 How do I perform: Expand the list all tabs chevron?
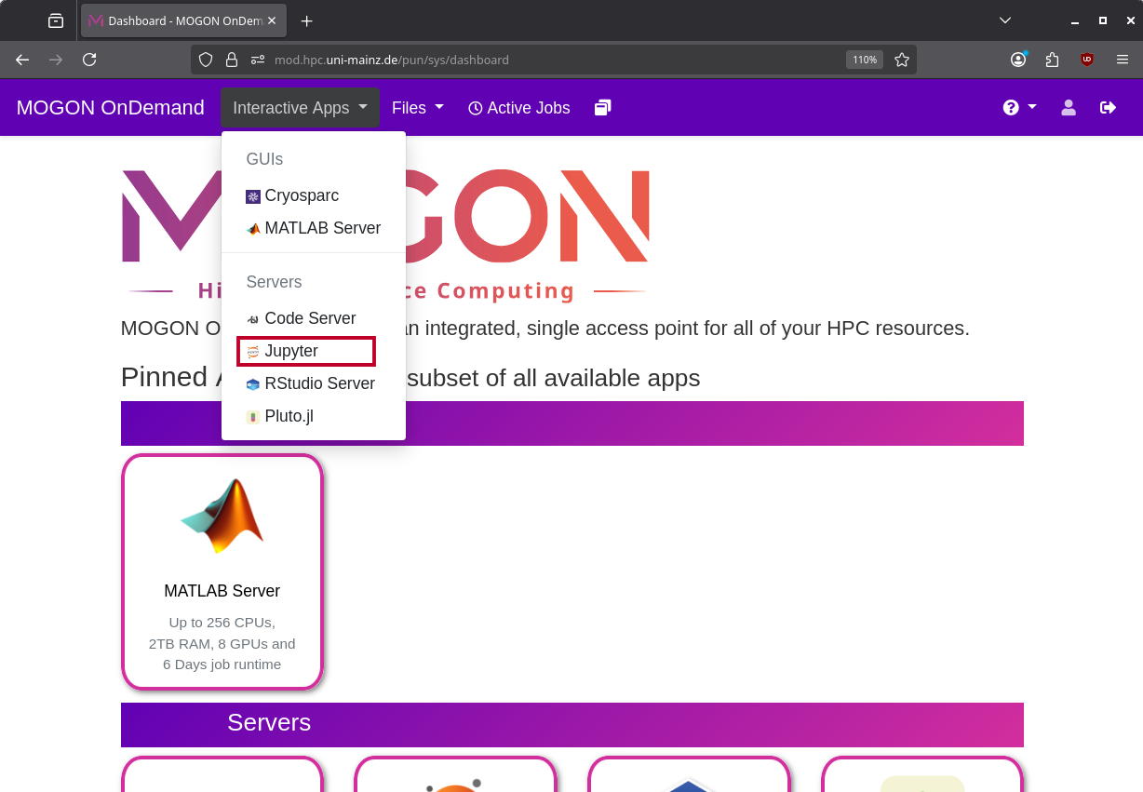[x=1005, y=20]
